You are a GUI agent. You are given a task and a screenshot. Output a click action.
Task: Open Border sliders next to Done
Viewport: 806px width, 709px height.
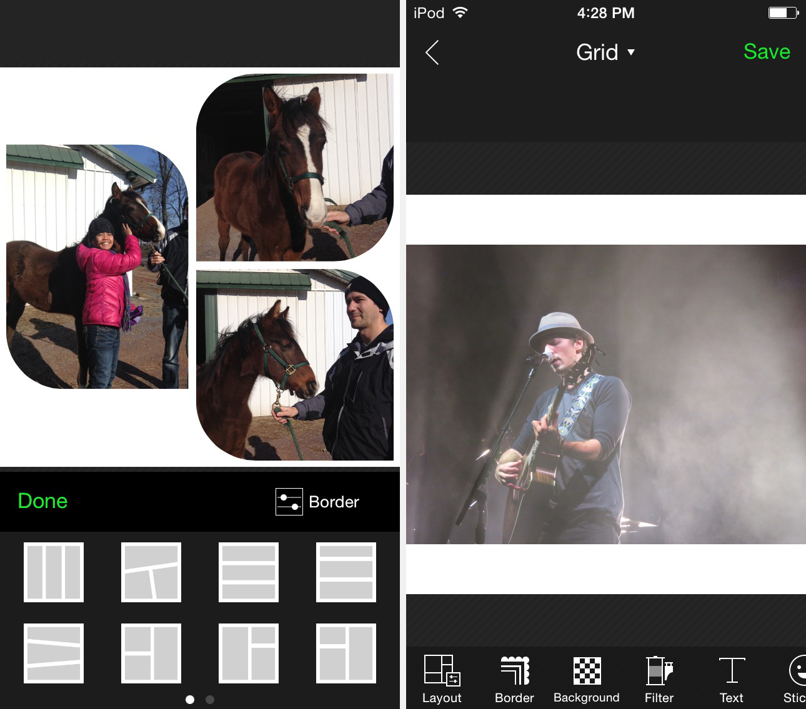click(x=317, y=502)
